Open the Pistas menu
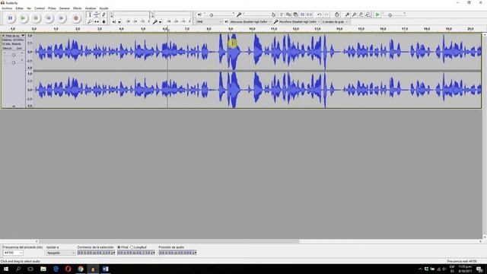The height and width of the screenshot is (274, 487). pyautogui.click(x=52, y=8)
